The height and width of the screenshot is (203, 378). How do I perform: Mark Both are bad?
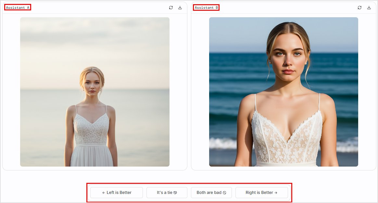tap(211, 193)
